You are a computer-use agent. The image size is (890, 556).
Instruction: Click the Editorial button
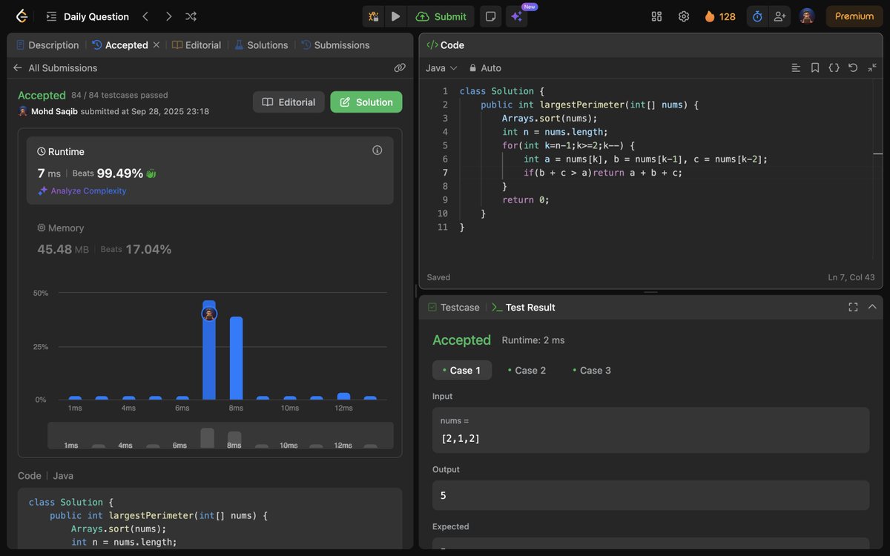pos(289,102)
